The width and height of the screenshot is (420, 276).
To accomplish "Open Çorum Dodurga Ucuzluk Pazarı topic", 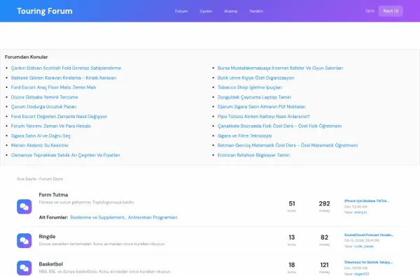I will [43, 107].
